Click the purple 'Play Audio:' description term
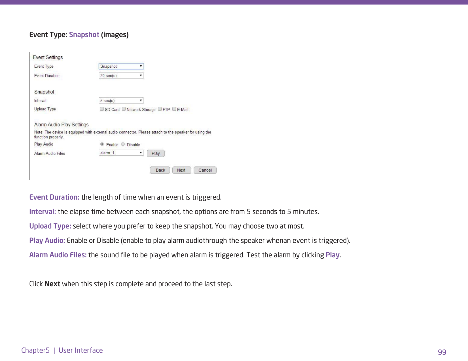This screenshot has height=361, width=468. [47, 240]
